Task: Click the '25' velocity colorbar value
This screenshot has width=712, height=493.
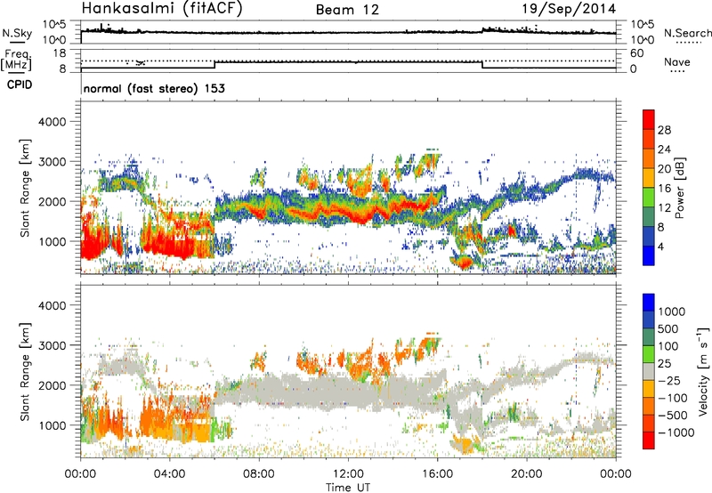Action: click(x=664, y=363)
